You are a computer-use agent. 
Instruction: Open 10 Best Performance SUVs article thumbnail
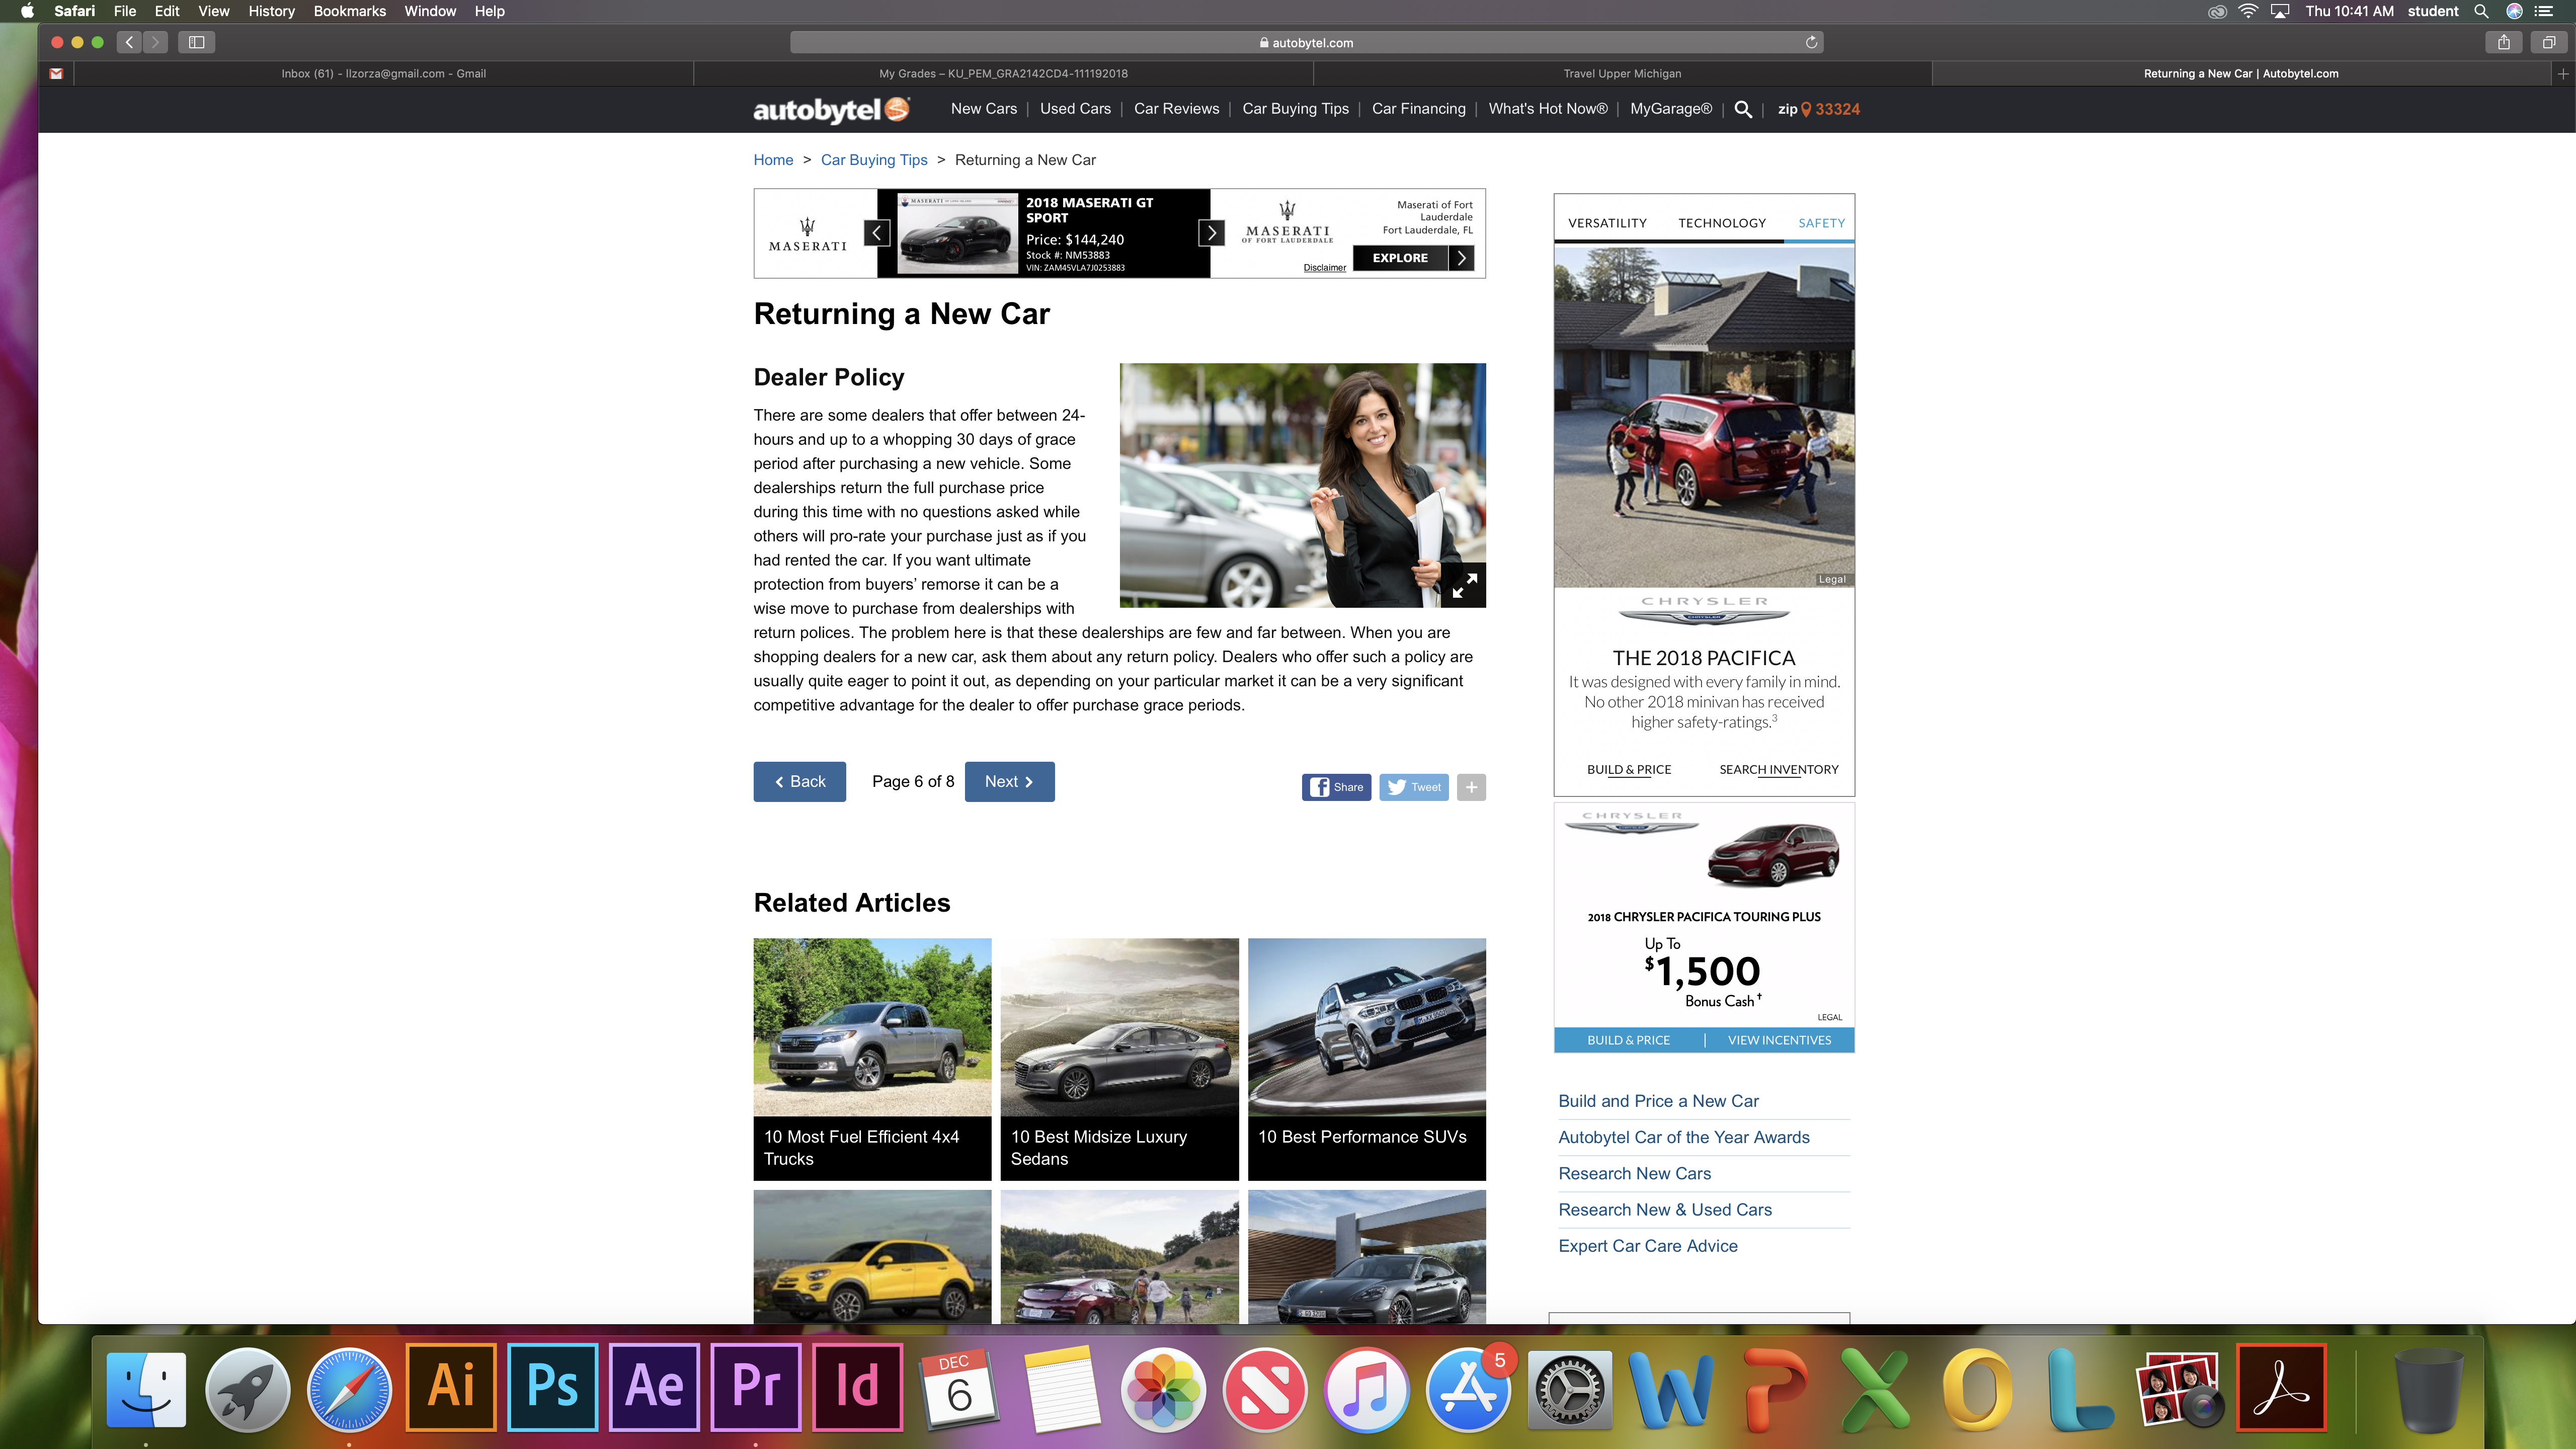(x=1366, y=1058)
